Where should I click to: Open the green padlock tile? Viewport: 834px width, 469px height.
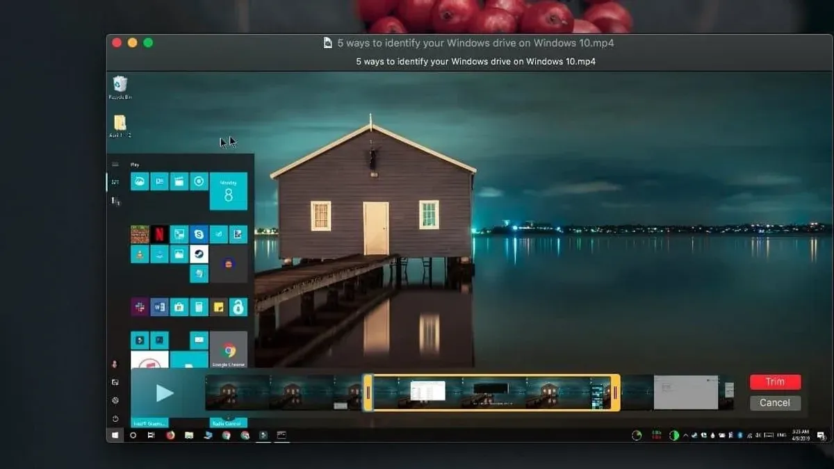click(238, 307)
